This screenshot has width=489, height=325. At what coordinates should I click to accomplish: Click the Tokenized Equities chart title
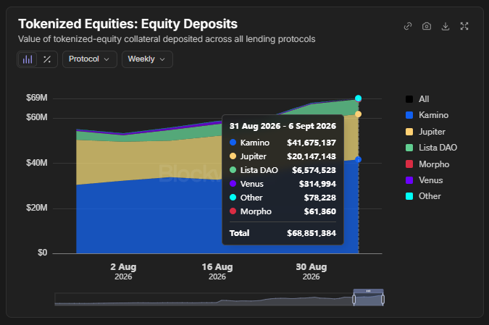(x=128, y=24)
